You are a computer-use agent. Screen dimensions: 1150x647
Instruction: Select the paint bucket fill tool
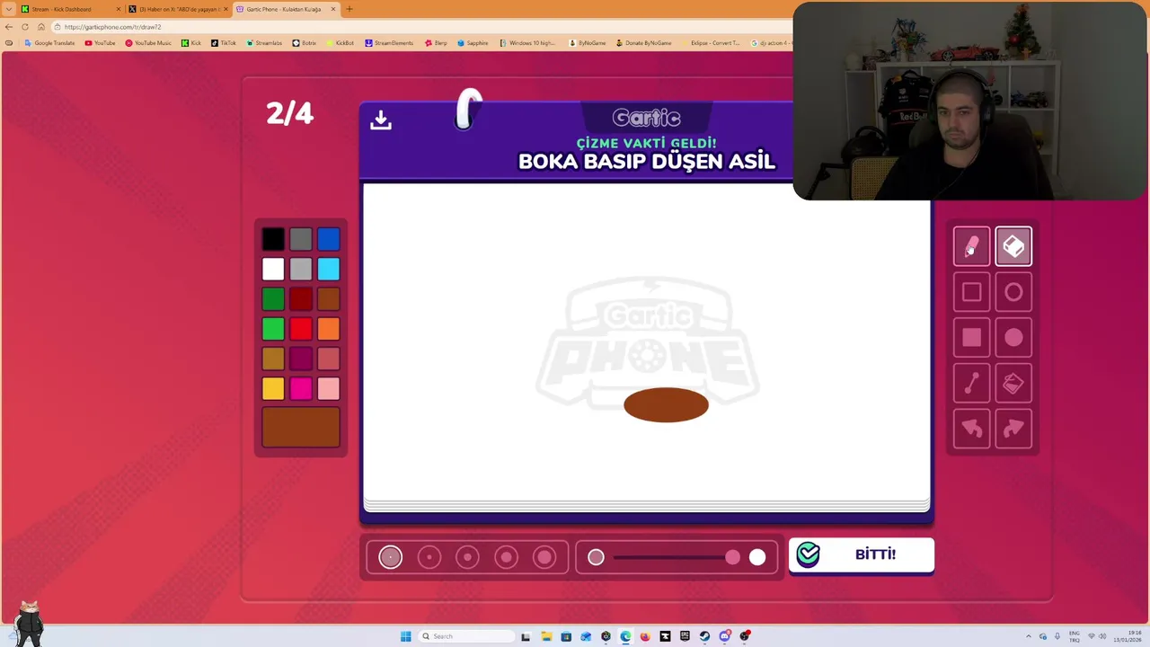click(x=1013, y=384)
